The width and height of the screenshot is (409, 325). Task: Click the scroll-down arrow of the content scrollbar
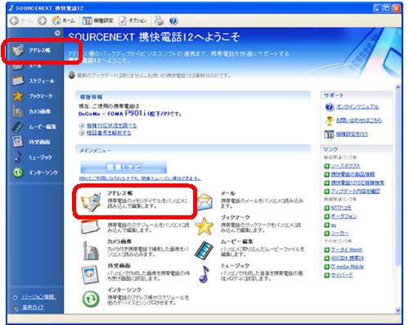(x=398, y=310)
